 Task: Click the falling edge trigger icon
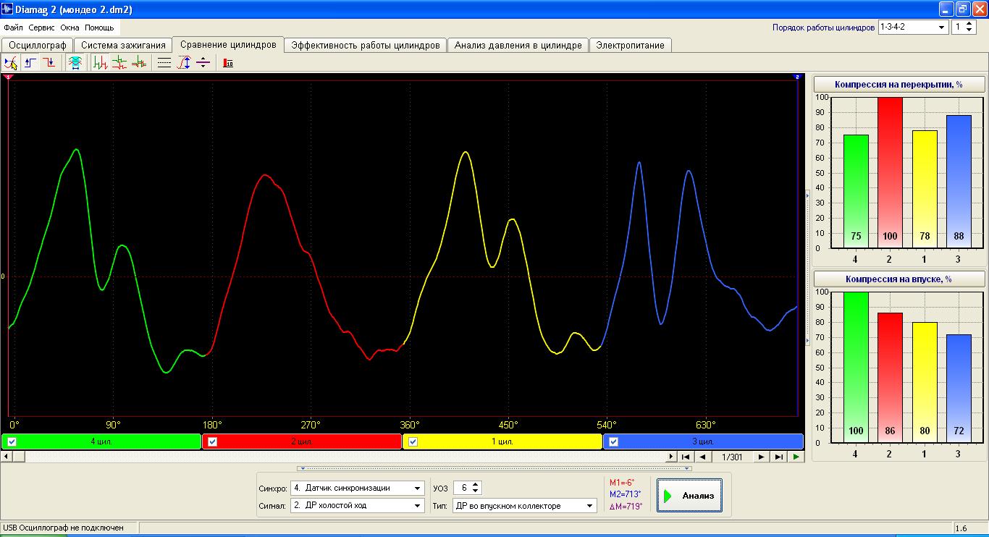pyautogui.click(x=49, y=63)
